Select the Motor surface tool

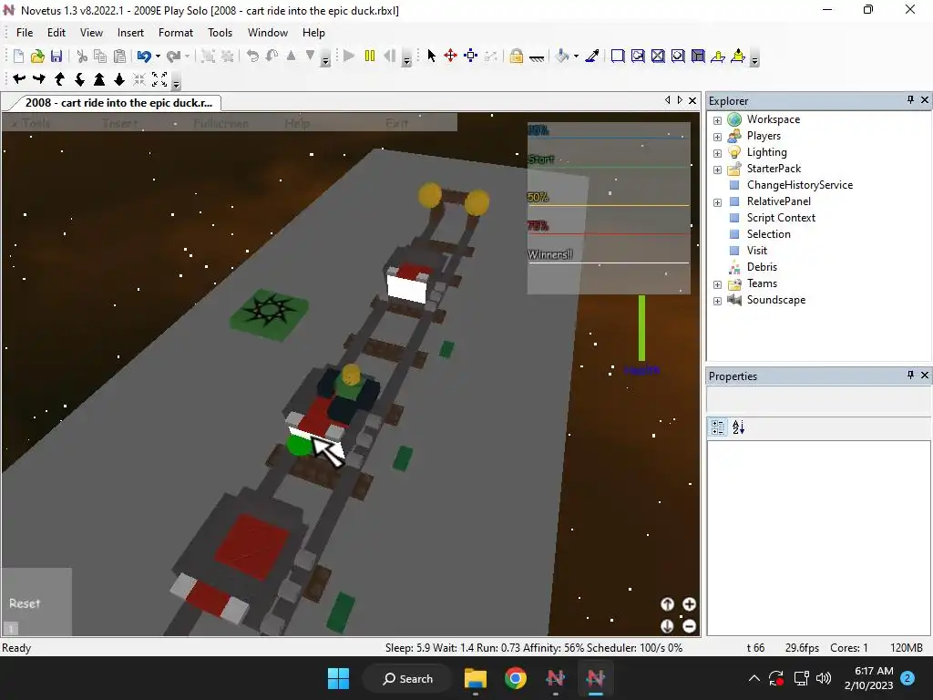(738, 57)
